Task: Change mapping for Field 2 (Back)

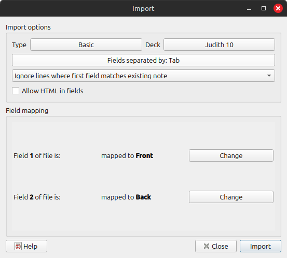Action: click(231, 197)
